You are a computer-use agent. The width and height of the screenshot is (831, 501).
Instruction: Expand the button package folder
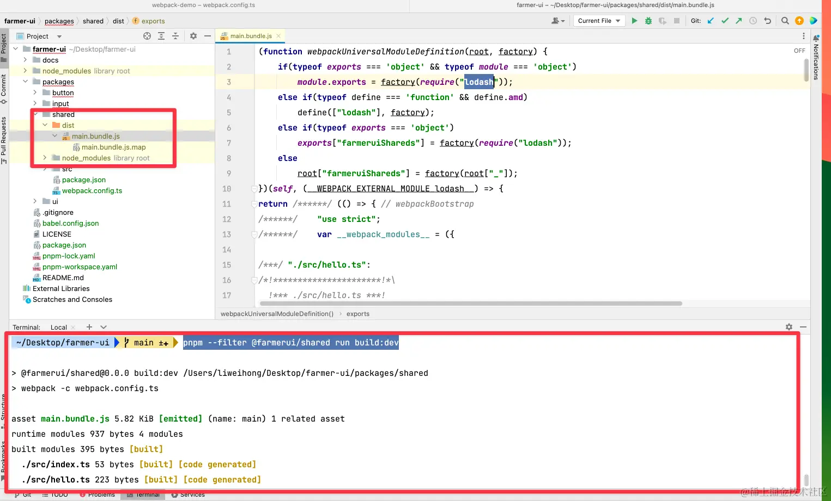click(35, 92)
